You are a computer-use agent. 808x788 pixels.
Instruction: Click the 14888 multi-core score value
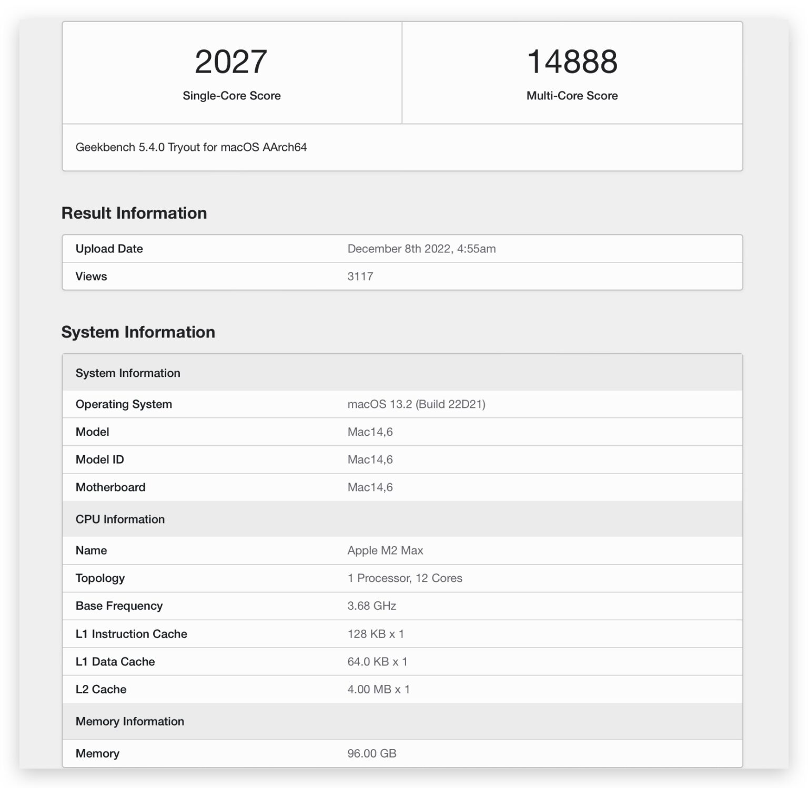pos(572,62)
